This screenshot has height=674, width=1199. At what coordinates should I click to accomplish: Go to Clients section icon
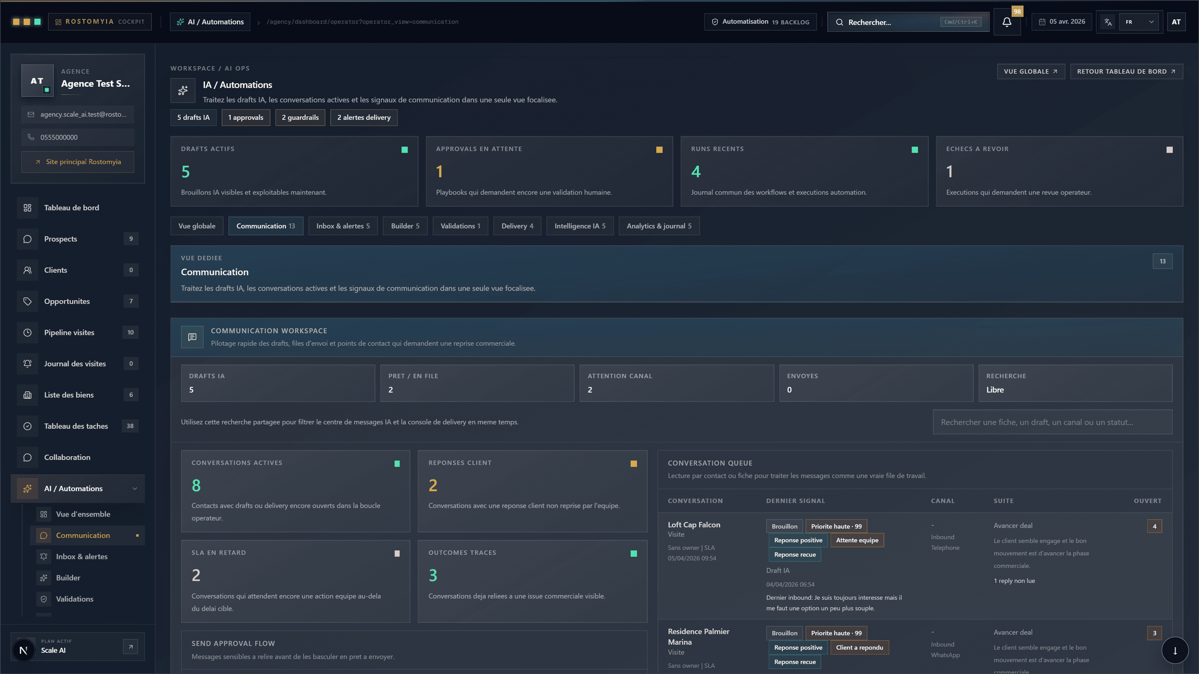pyautogui.click(x=27, y=270)
